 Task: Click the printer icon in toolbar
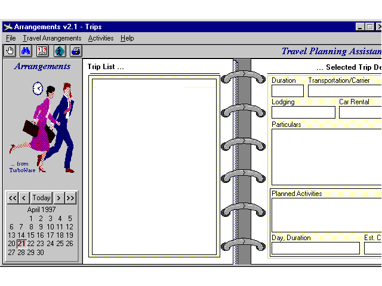tap(76, 51)
